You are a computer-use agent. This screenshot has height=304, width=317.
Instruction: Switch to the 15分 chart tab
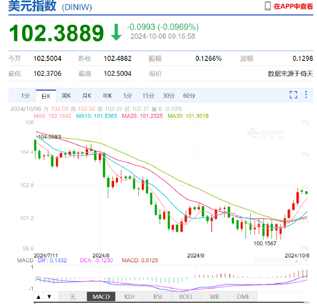click(148, 95)
